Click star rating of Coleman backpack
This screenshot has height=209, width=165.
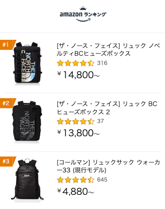coord(75,180)
